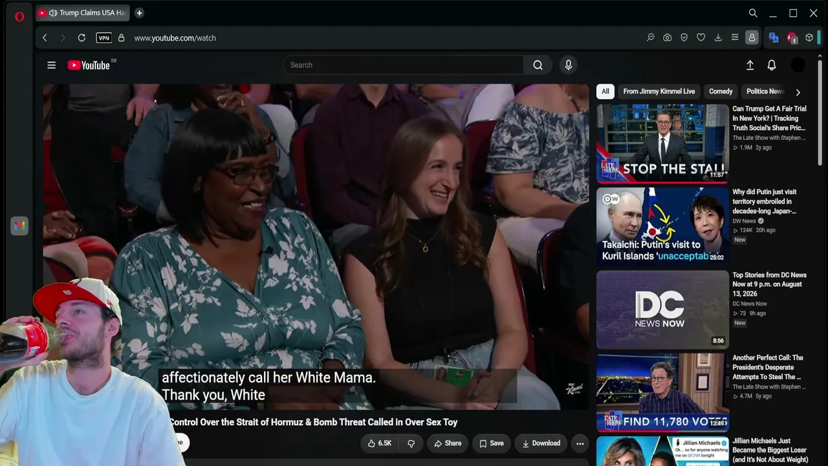The image size is (828, 466).
Task: Save the video to a playlist
Action: pyautogui.click(x=492, y=443)
